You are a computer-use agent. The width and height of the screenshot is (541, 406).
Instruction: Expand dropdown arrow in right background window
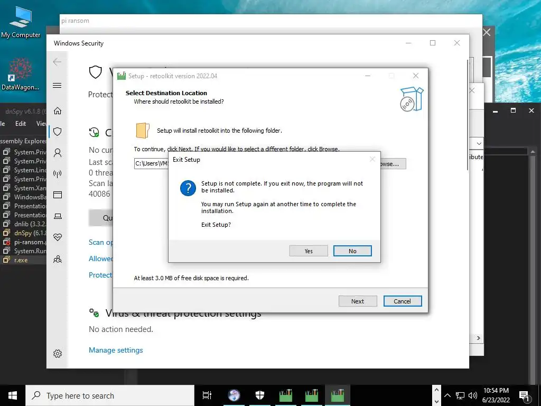tap(479, 143)
